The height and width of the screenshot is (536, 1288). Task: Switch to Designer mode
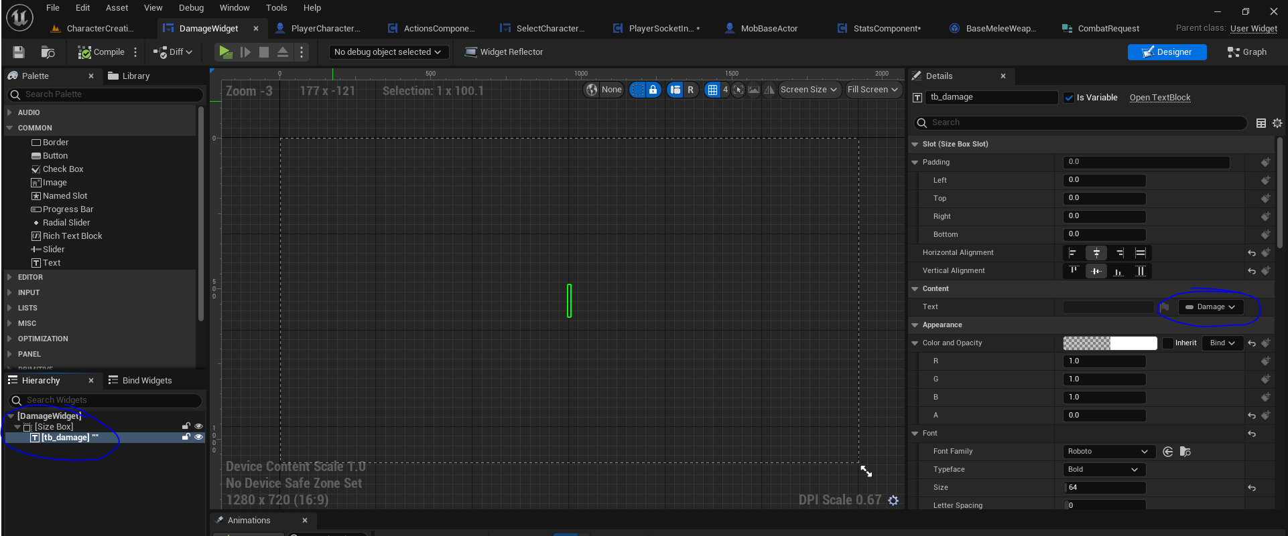(1167, 52)
